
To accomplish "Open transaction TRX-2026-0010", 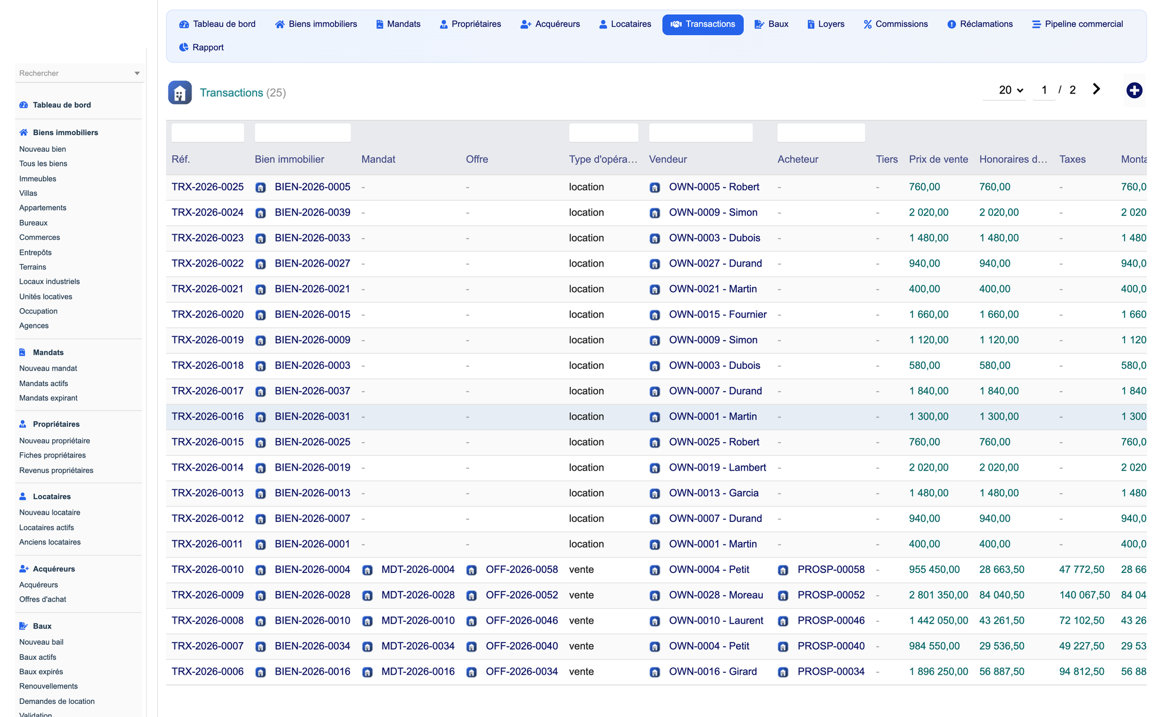I will click(208, 569).
